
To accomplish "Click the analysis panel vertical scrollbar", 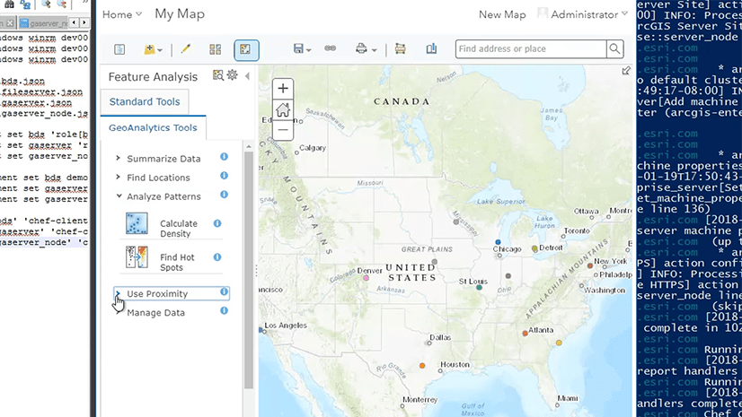I will pyautogui.click(x=249, y=269).
